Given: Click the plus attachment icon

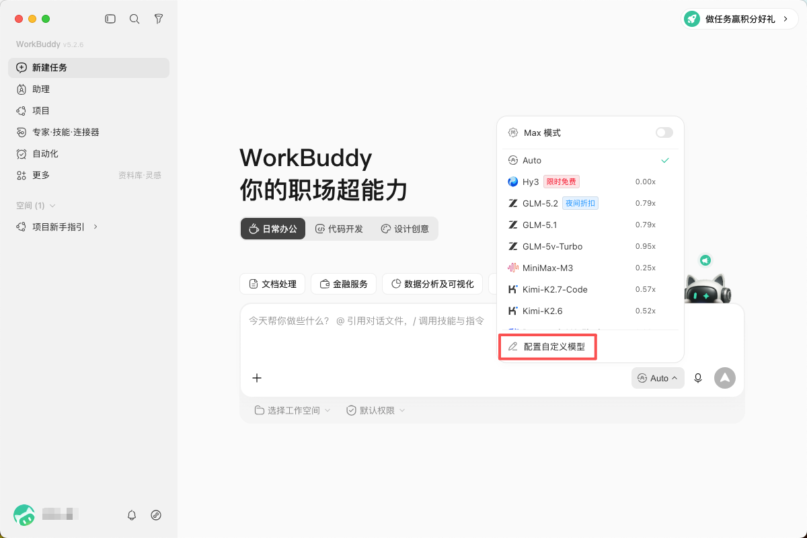Looking at the screenshot, I should coord(257,378).
